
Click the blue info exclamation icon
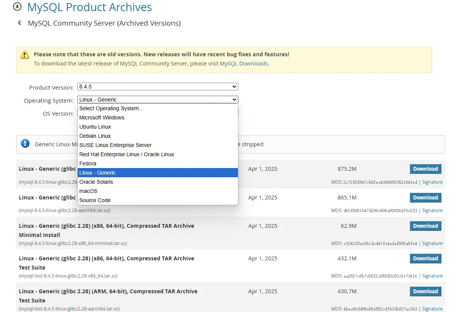coord(25,144)
